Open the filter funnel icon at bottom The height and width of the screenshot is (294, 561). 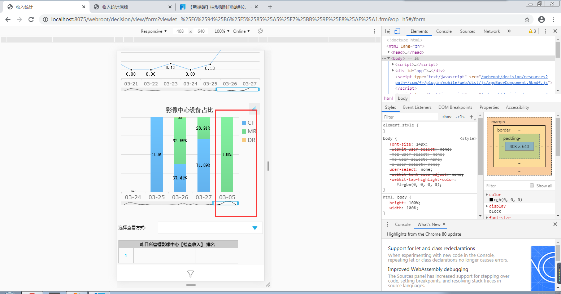pos(191,274)
